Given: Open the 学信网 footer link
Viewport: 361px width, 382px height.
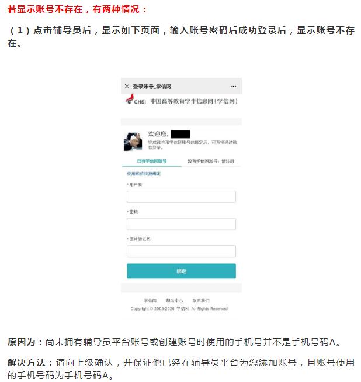Looking at the screenshot, I should coord(150,301).
